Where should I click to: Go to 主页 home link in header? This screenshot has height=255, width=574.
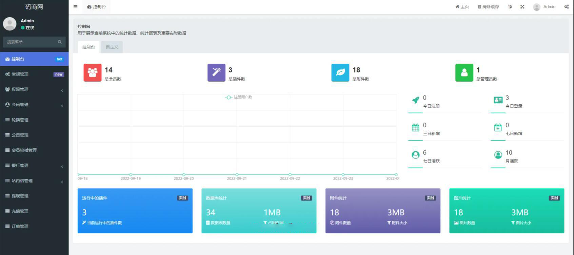(x=462, y=7)
